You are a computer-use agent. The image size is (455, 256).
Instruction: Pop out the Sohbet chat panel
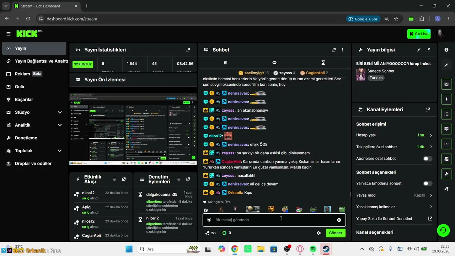pos(334,50)
